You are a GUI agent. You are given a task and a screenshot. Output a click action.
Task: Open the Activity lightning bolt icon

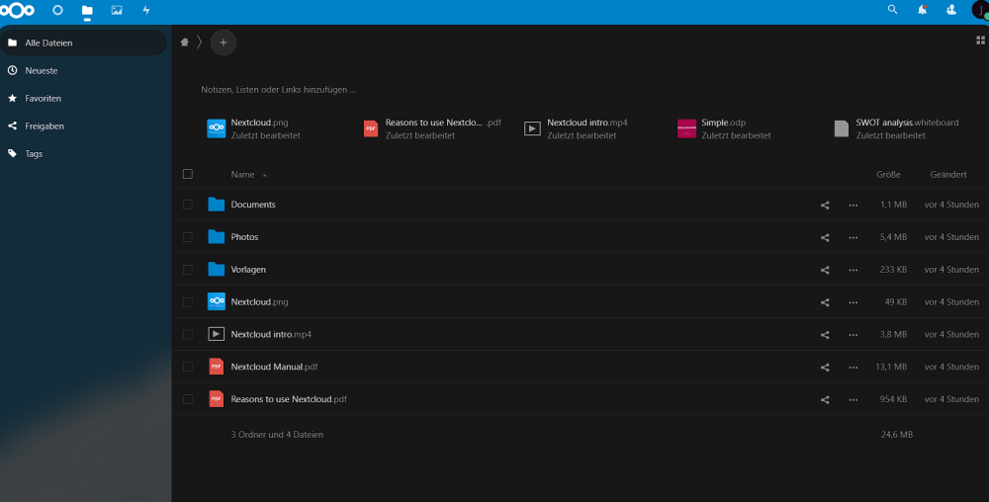(x=146, y=10)
